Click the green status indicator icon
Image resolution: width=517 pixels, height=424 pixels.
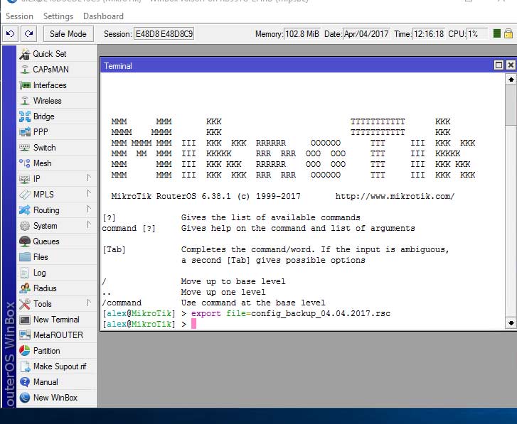[x=497, y=33]
